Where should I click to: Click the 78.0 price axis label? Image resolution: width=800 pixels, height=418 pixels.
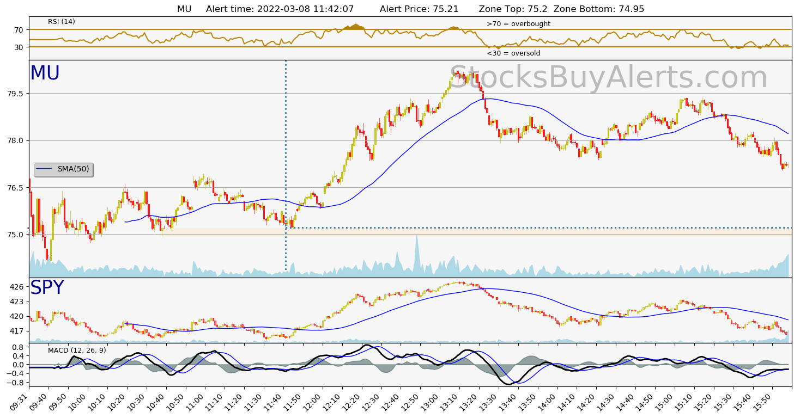pyautogui.click(x=16, y=140)
